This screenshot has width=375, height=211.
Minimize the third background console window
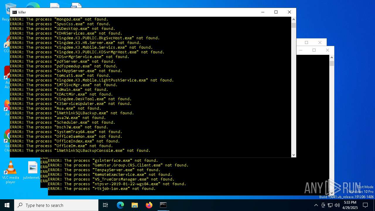(x=301, y=50)
